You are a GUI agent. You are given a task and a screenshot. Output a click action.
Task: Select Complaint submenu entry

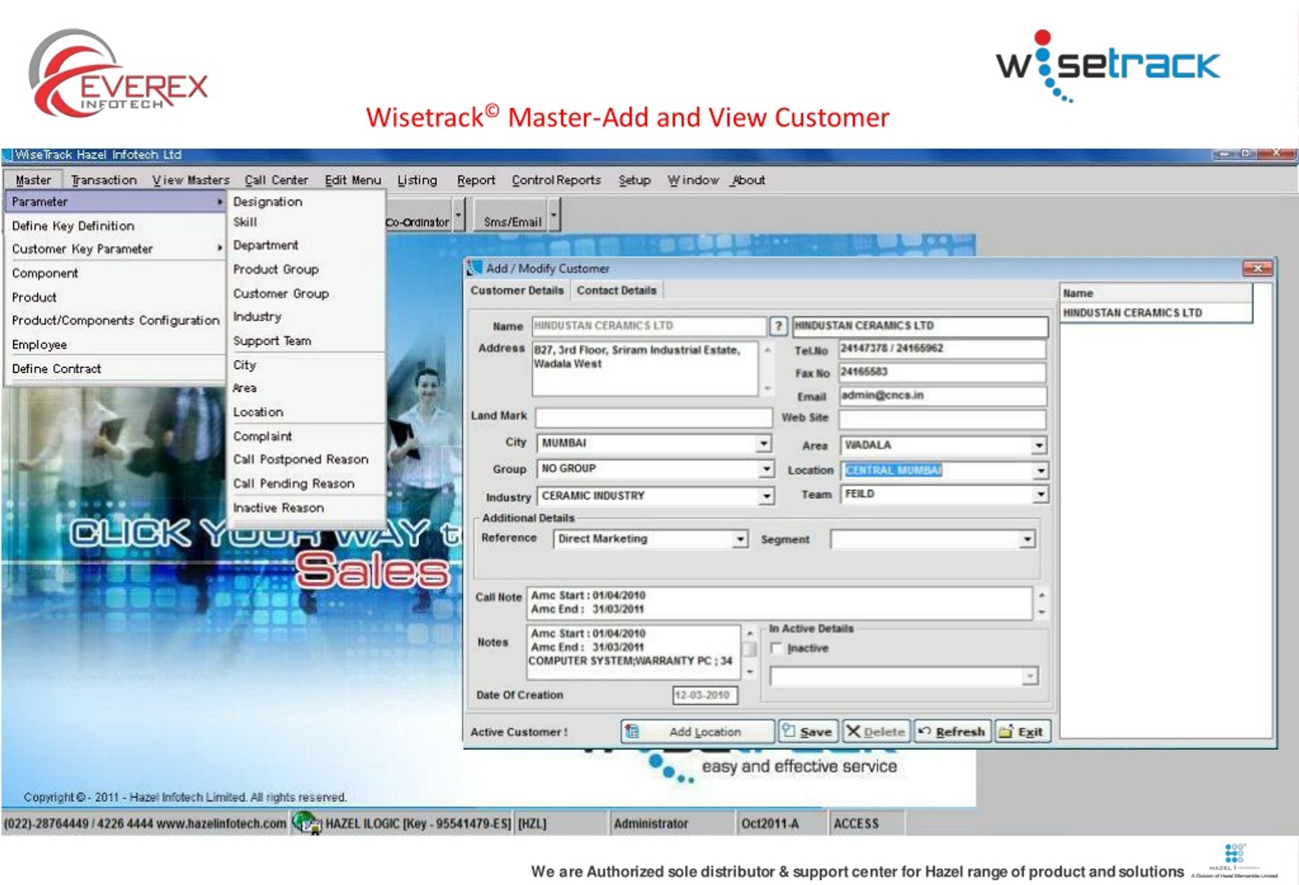(x=307, y=436)
